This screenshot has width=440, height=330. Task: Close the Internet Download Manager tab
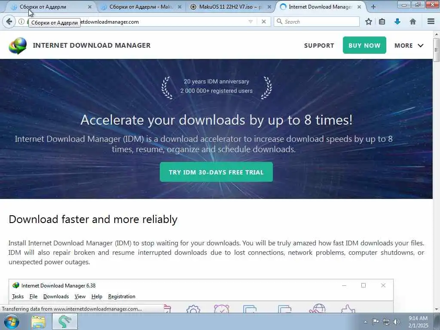pos(359,7)
